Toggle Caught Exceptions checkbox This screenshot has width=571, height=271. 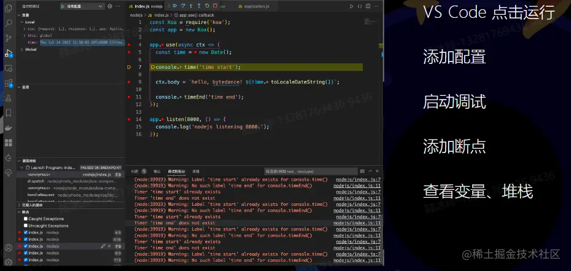(x=25, y=219)
